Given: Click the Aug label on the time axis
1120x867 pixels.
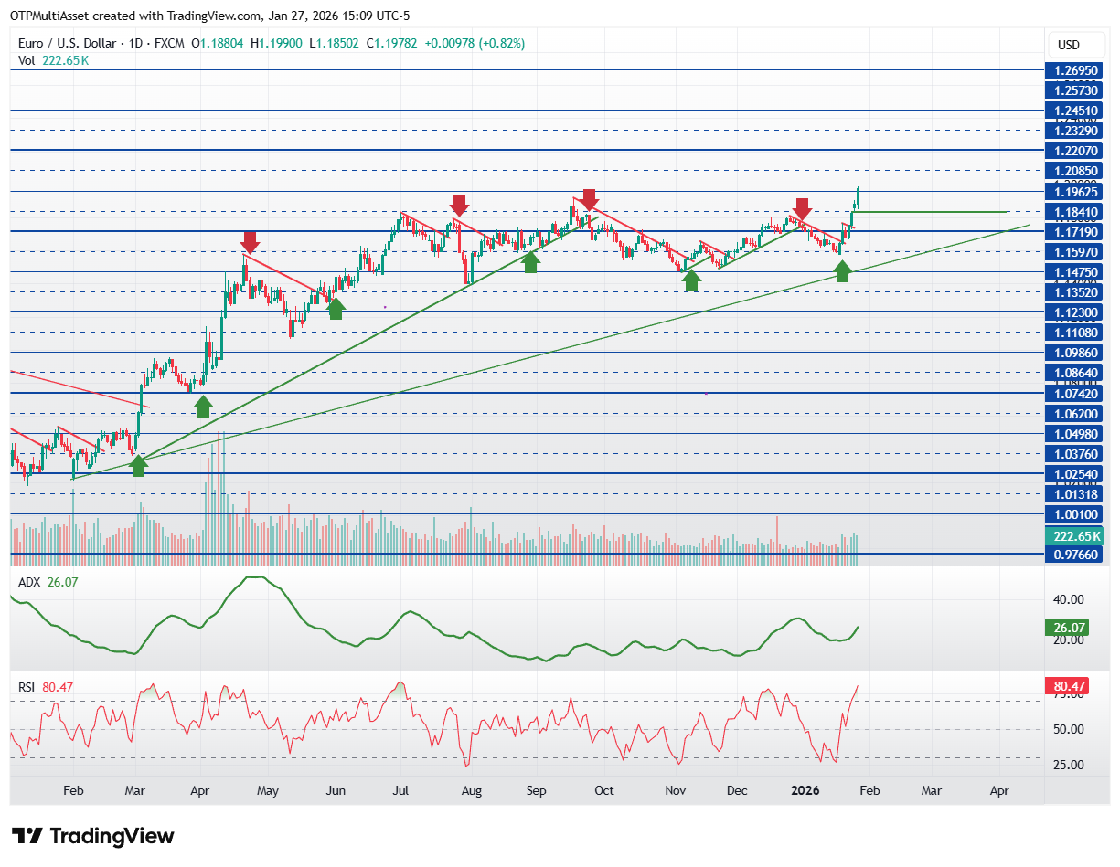Looking at the screenshot, I should pos(470,789).
